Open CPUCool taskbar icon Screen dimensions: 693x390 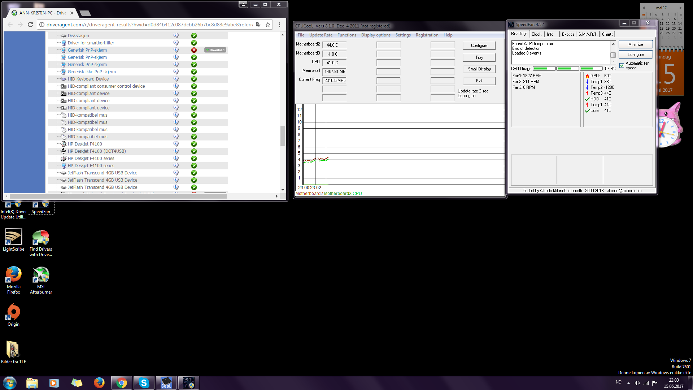[166, 383]
